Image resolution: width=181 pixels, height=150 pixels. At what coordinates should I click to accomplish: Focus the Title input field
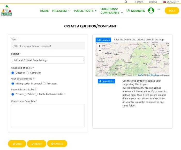point(48,46)
